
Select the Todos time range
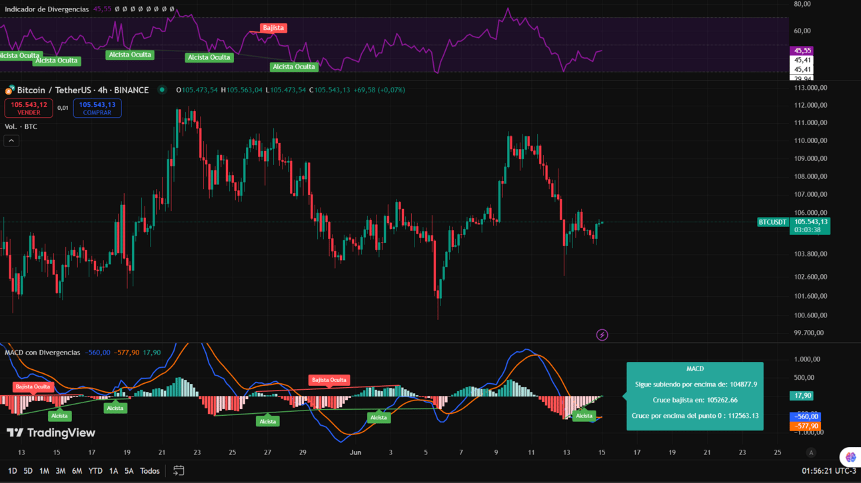(149, 470)
